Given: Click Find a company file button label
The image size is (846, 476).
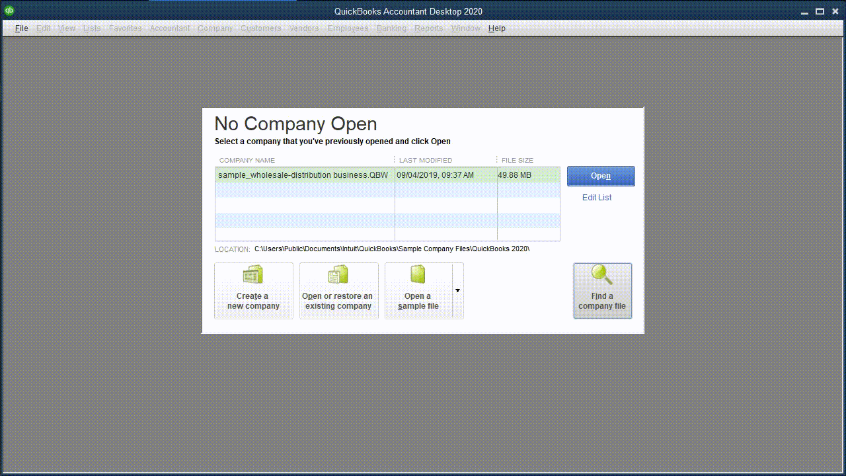Looking at the screenshot, I should point(601,301).
